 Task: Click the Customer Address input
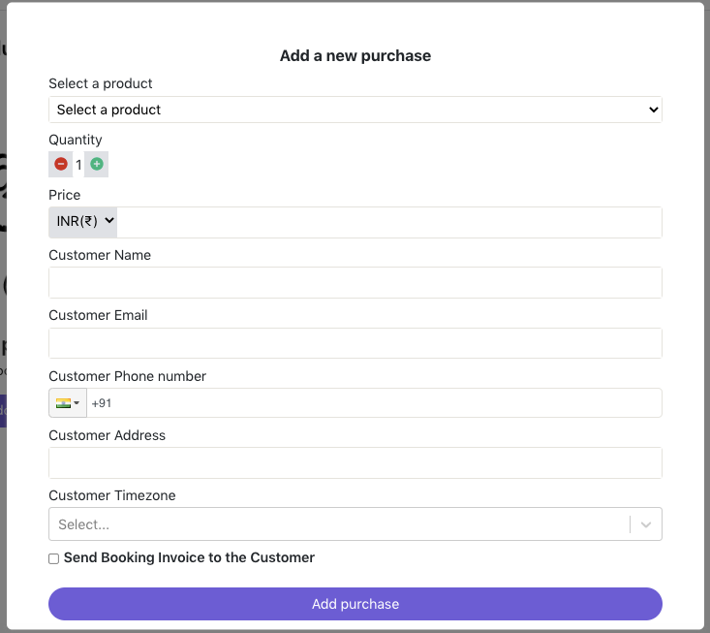(x=355, y=462)
